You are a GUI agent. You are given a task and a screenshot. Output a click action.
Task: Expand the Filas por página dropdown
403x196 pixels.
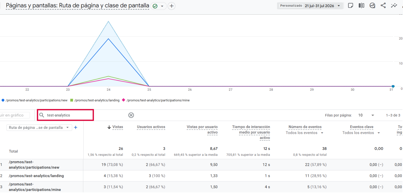366,115
